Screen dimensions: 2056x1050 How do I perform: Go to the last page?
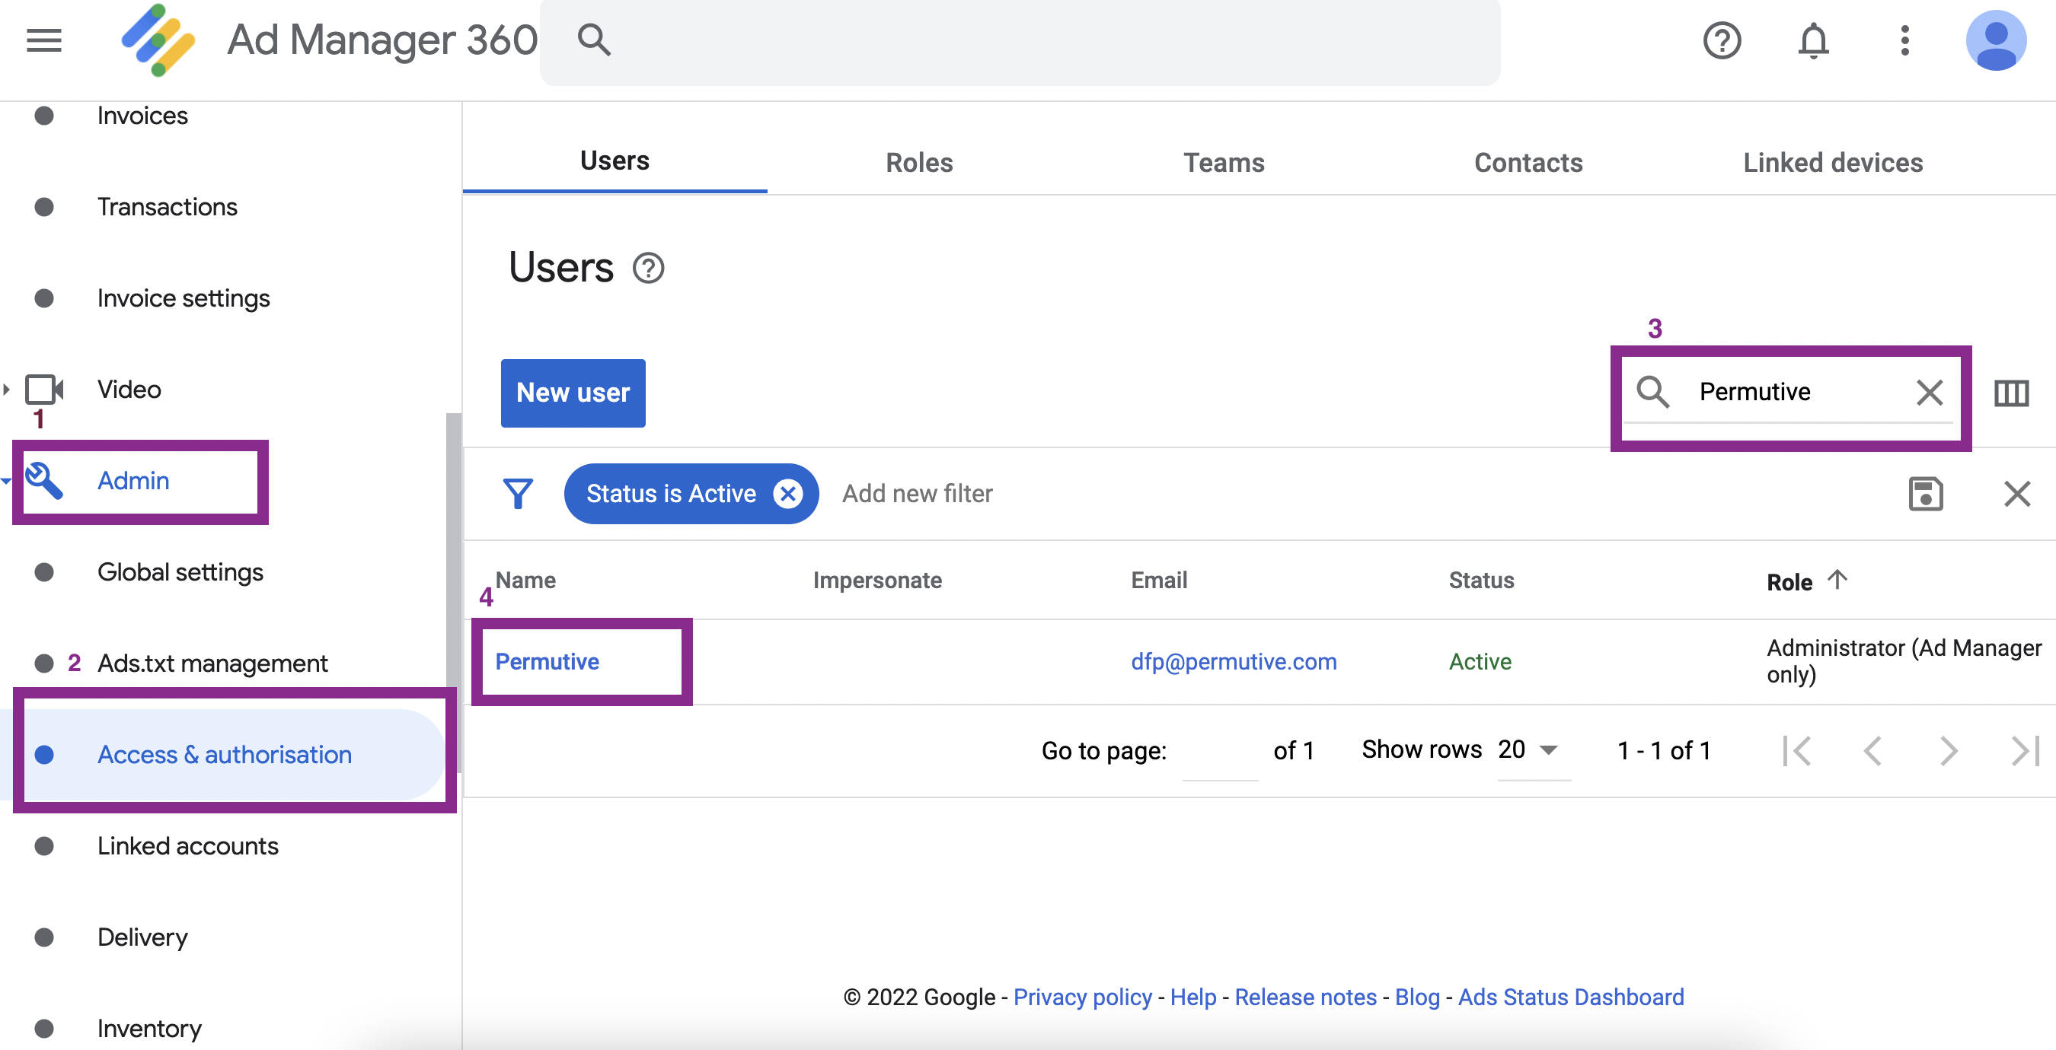tap(2025, 751)
